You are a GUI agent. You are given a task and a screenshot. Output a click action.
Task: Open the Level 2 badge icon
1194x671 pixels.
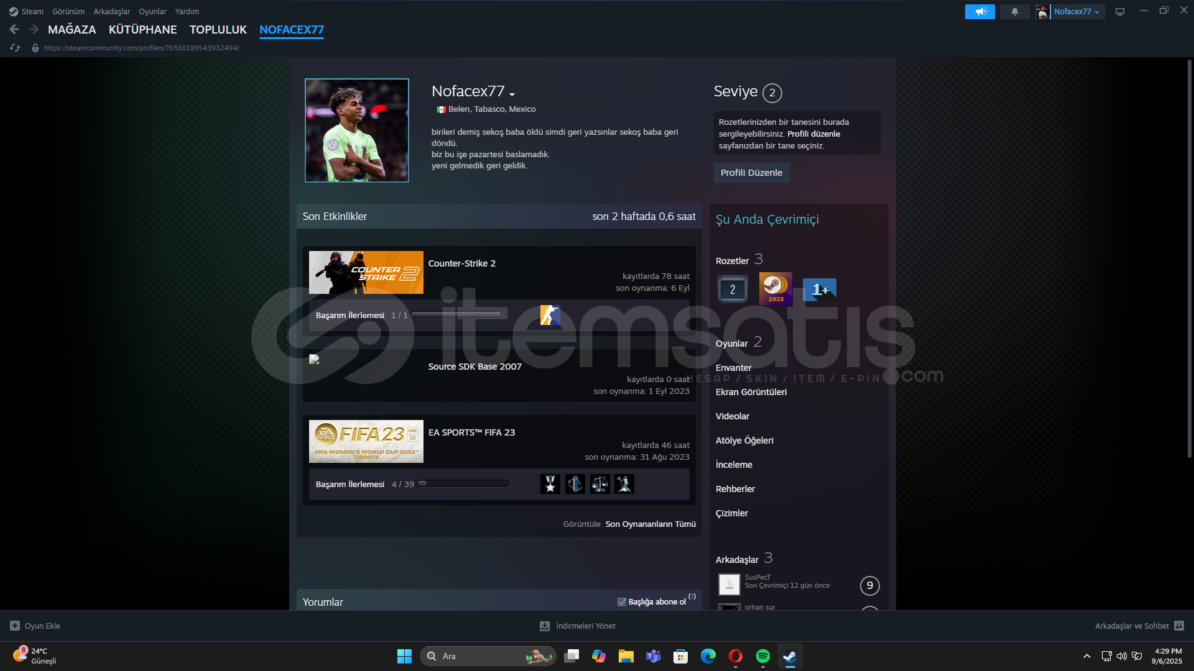(733, 289)
